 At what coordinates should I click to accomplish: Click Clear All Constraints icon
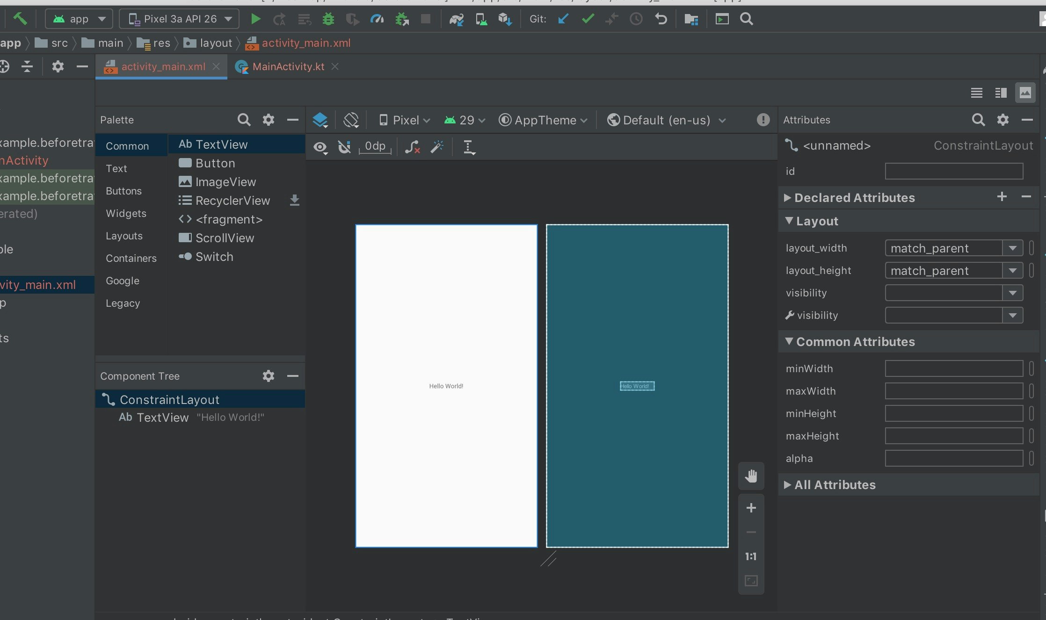coord(412,147)
